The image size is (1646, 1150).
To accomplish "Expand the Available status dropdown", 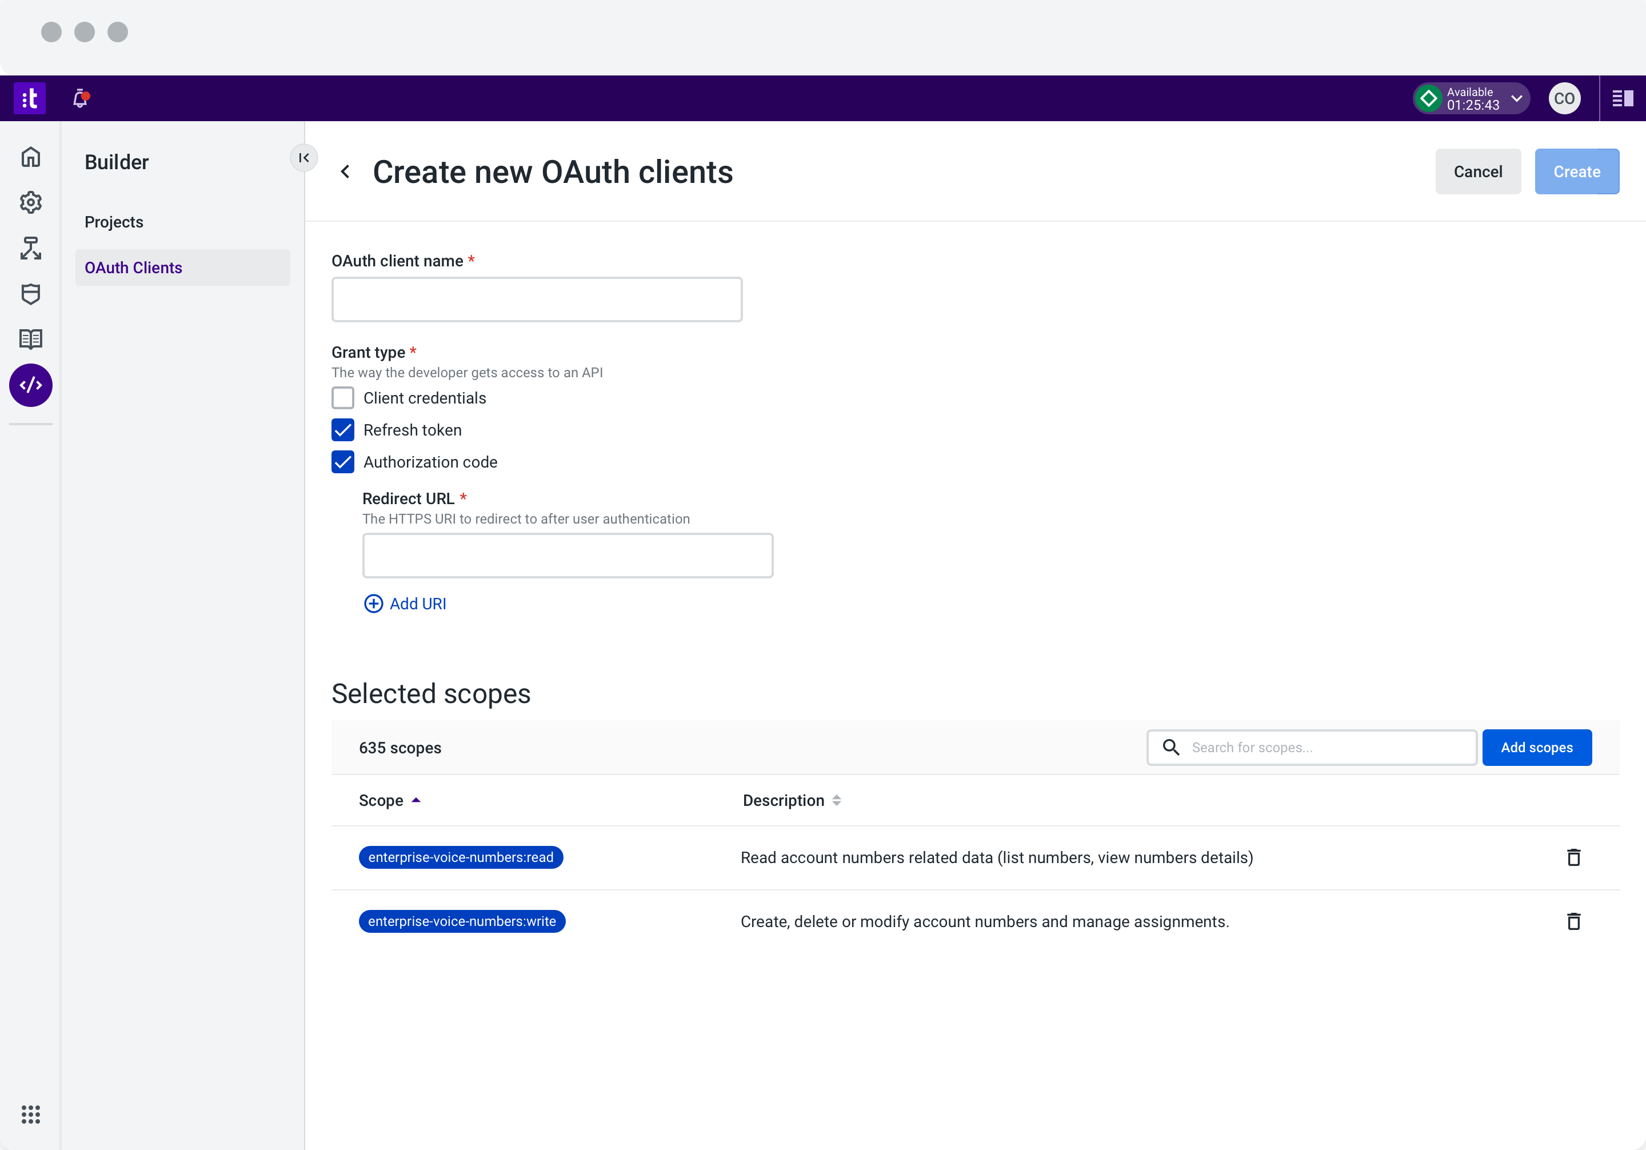I will (x=1517, y=98).
